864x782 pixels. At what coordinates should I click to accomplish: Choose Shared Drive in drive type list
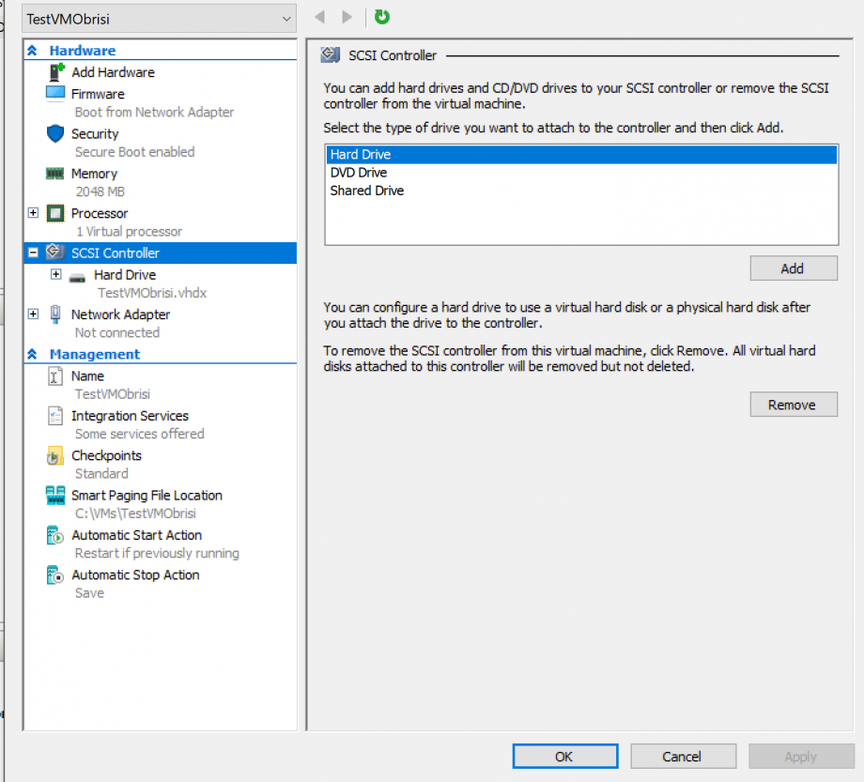367,191
